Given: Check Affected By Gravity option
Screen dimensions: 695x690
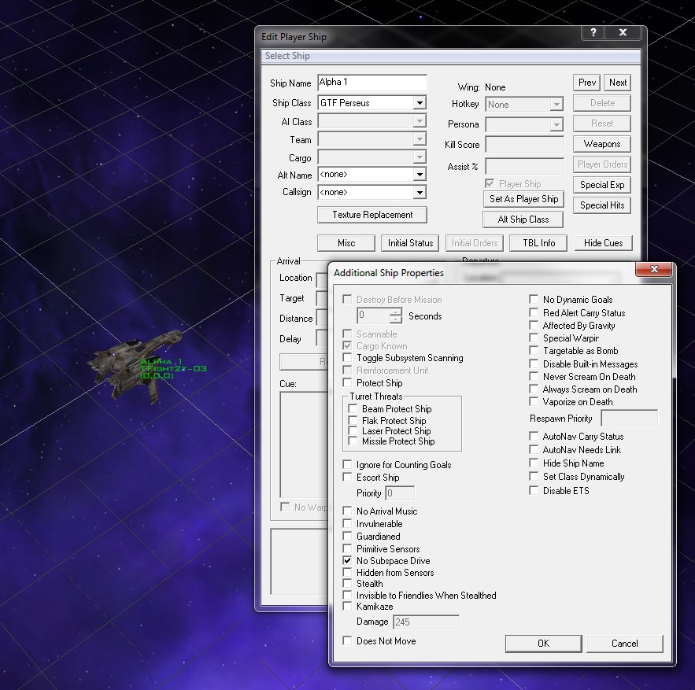Looking at the screenshot, I should click(x=534, y=326).
